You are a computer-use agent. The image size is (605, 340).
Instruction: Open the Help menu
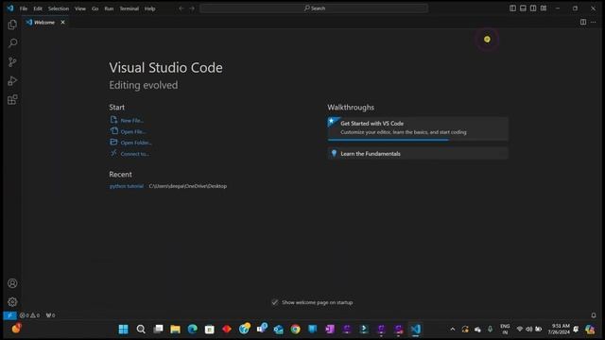pyautogui.click(x=149, y=8)
